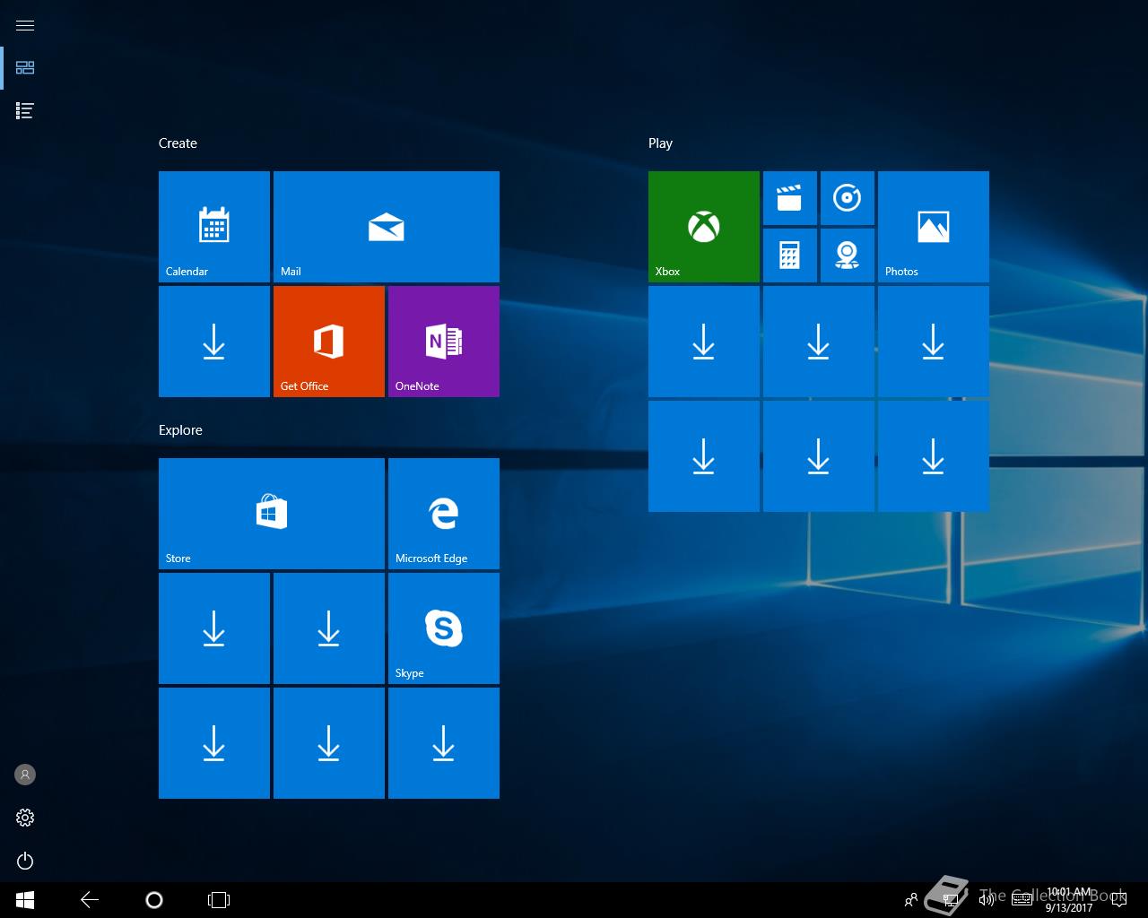Click the Windows Start button
This screenshot has height=918, width=1148.
click(25, 900)
